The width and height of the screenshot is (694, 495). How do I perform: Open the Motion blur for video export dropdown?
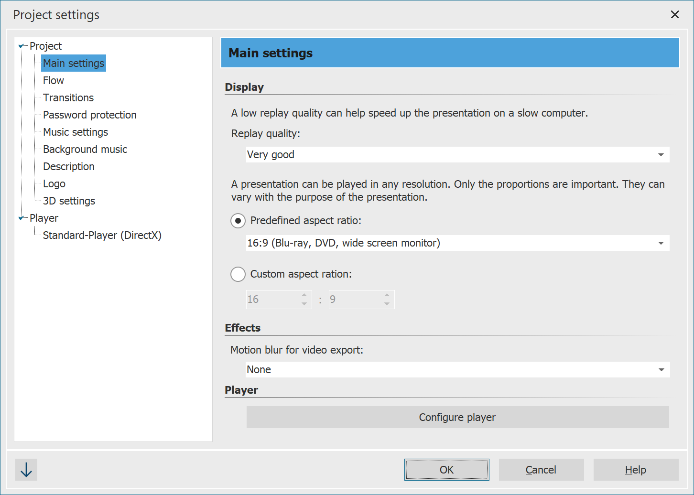pyautogui.click(x=661, y=369)
